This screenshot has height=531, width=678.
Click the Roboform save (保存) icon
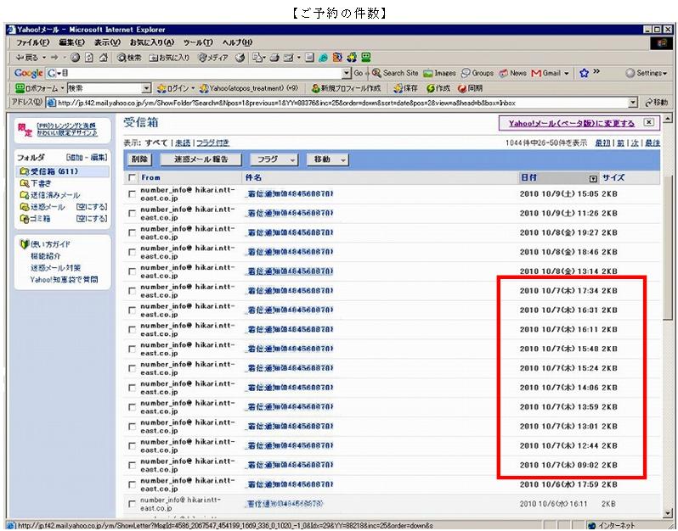(x=404, y=88)
